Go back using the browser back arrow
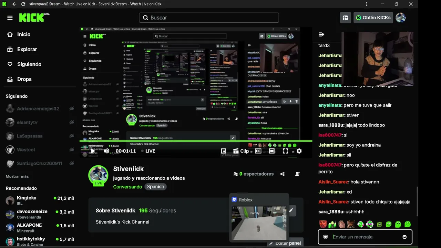The image size is (441, 248). click(x=14, y=4)
